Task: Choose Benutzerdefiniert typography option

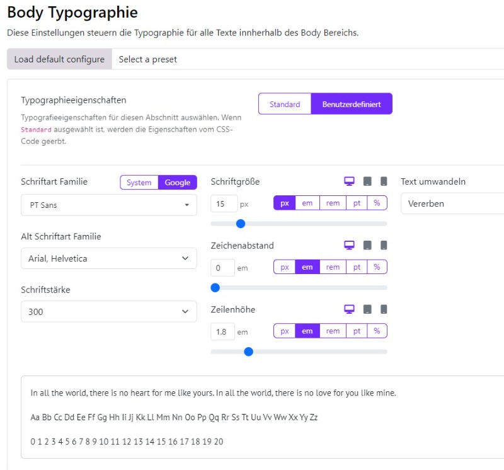Action: [352, 104]
